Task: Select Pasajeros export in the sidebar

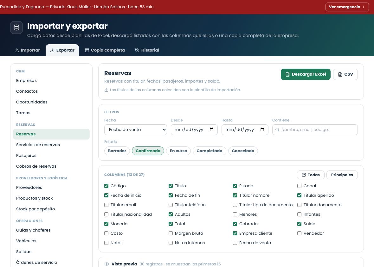Action: 51,155
